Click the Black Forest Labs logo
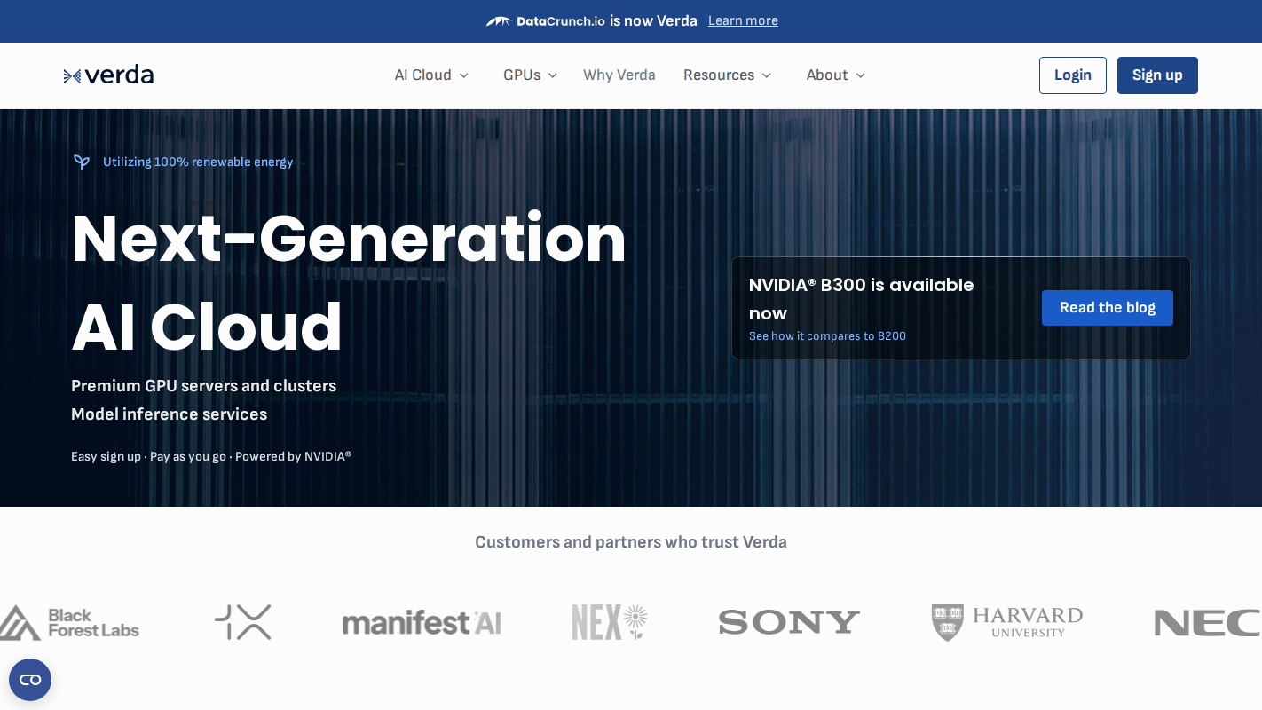The image size is (1262, 710). (x=69, y=623)
